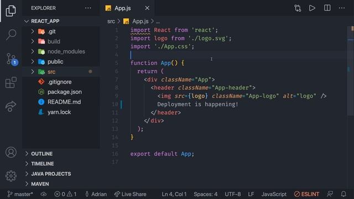Open the Extensions view
This screenshot has height=199, width=354.
click(11, 82)
